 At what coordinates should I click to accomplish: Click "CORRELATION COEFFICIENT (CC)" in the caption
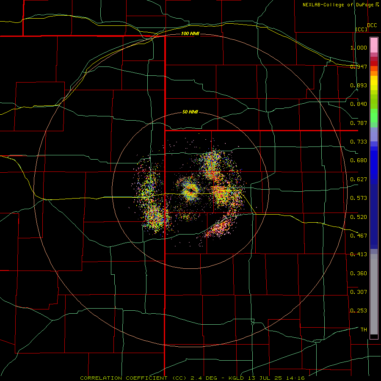[x=133, y=378]
